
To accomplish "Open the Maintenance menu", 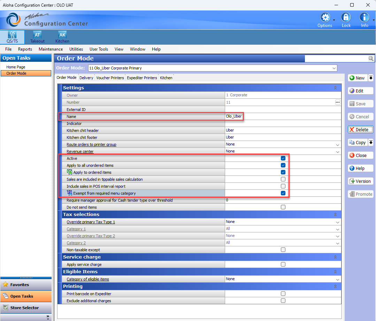I will pyautogui.click(x=51, y=49).
